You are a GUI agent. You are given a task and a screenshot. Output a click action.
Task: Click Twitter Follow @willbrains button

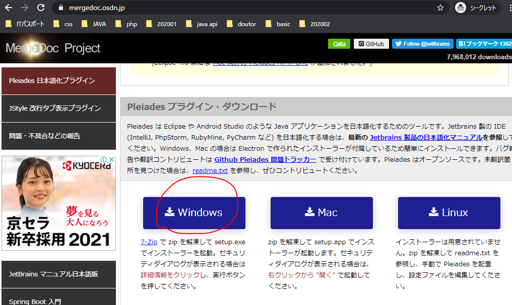[422, 44]
